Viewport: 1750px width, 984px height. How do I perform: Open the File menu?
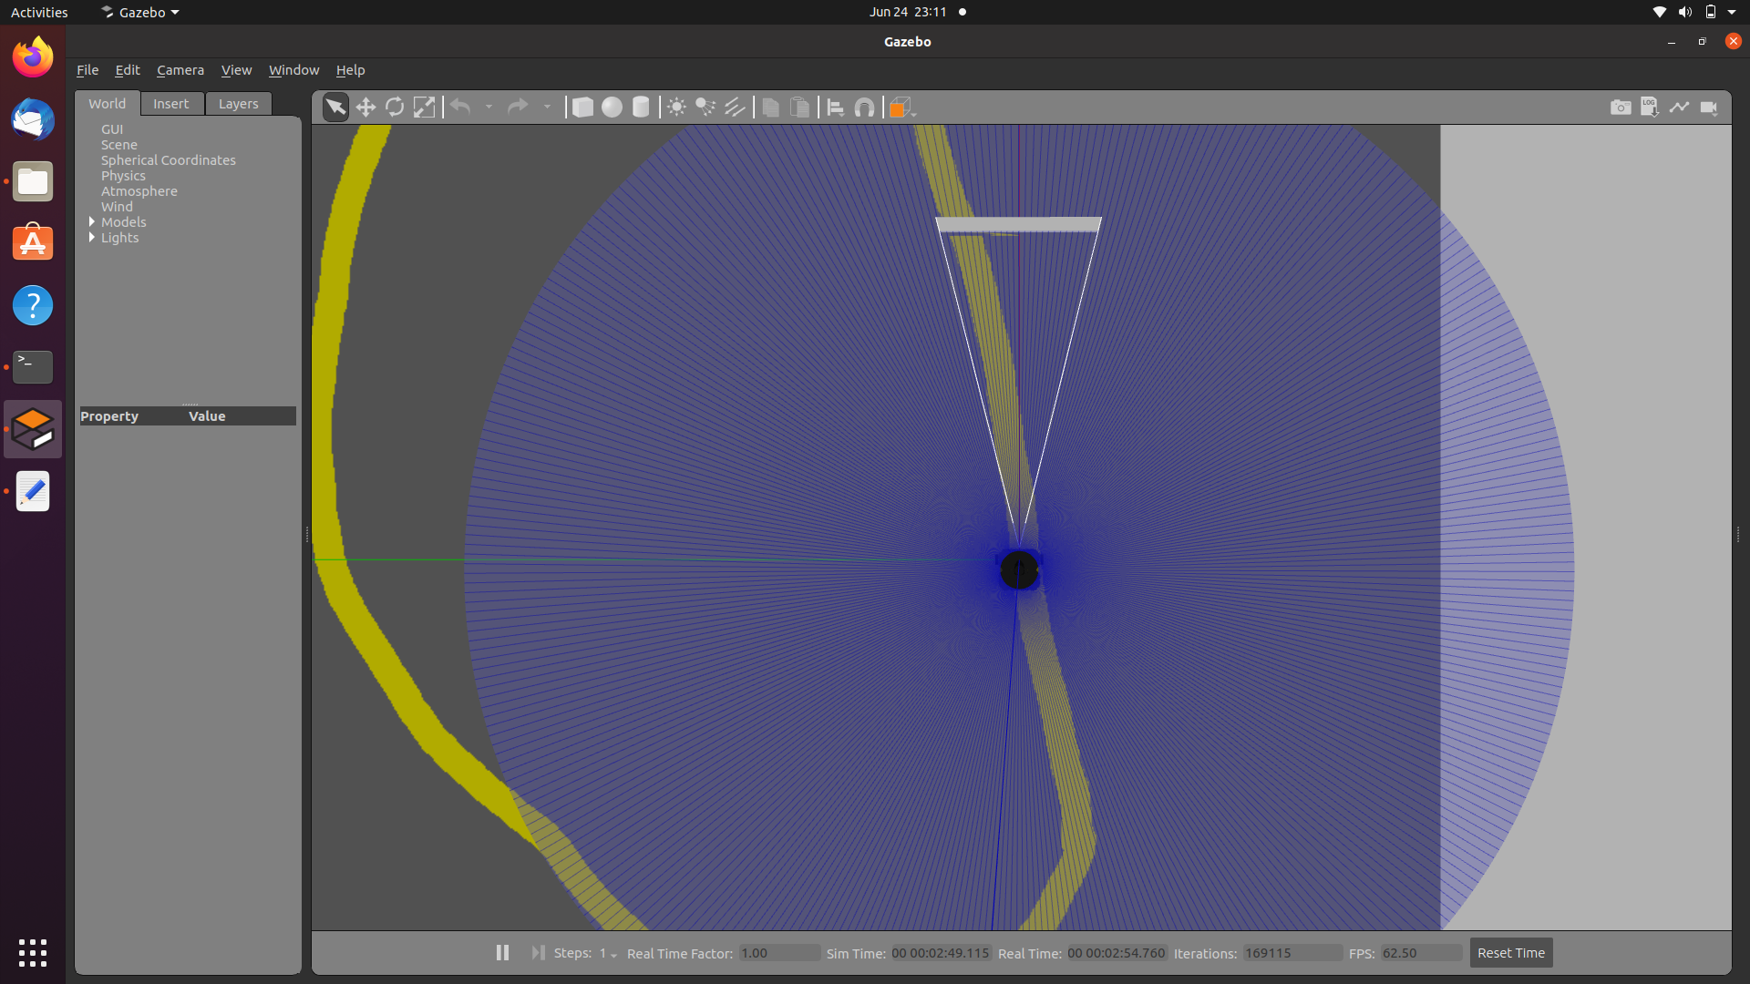pos(87,70)
